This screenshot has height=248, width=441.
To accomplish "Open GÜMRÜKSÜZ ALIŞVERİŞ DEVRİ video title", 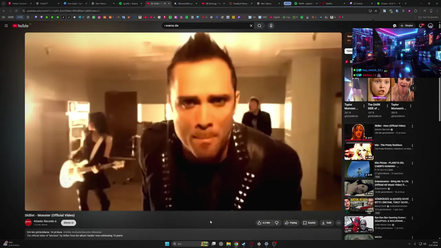I will (392, 200).
